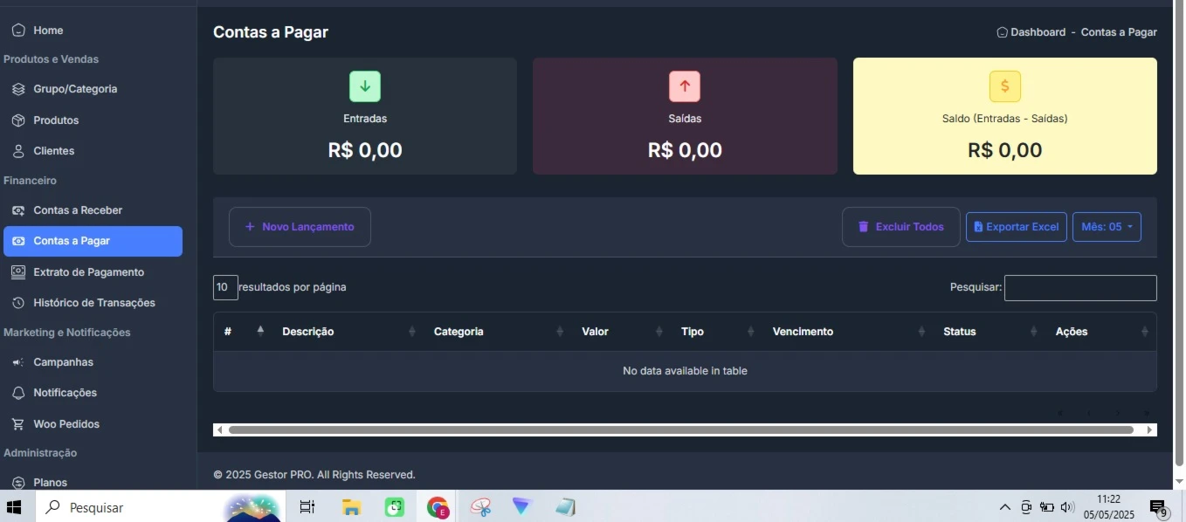Click the Produtos box icon in sidebar
Image resolution: width=1186 pixels, height=522 pixels.
pos(18,120)
